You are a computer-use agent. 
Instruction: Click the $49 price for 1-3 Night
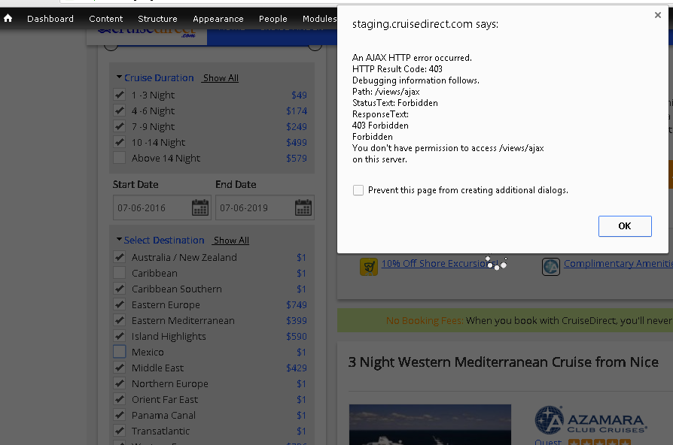click(x=299, y=95)
